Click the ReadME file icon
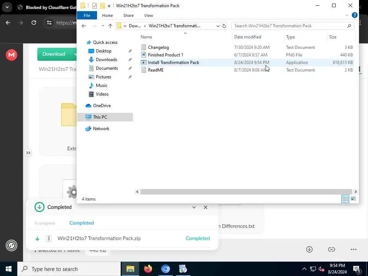 pyautogui.click(x=144, y=70)
